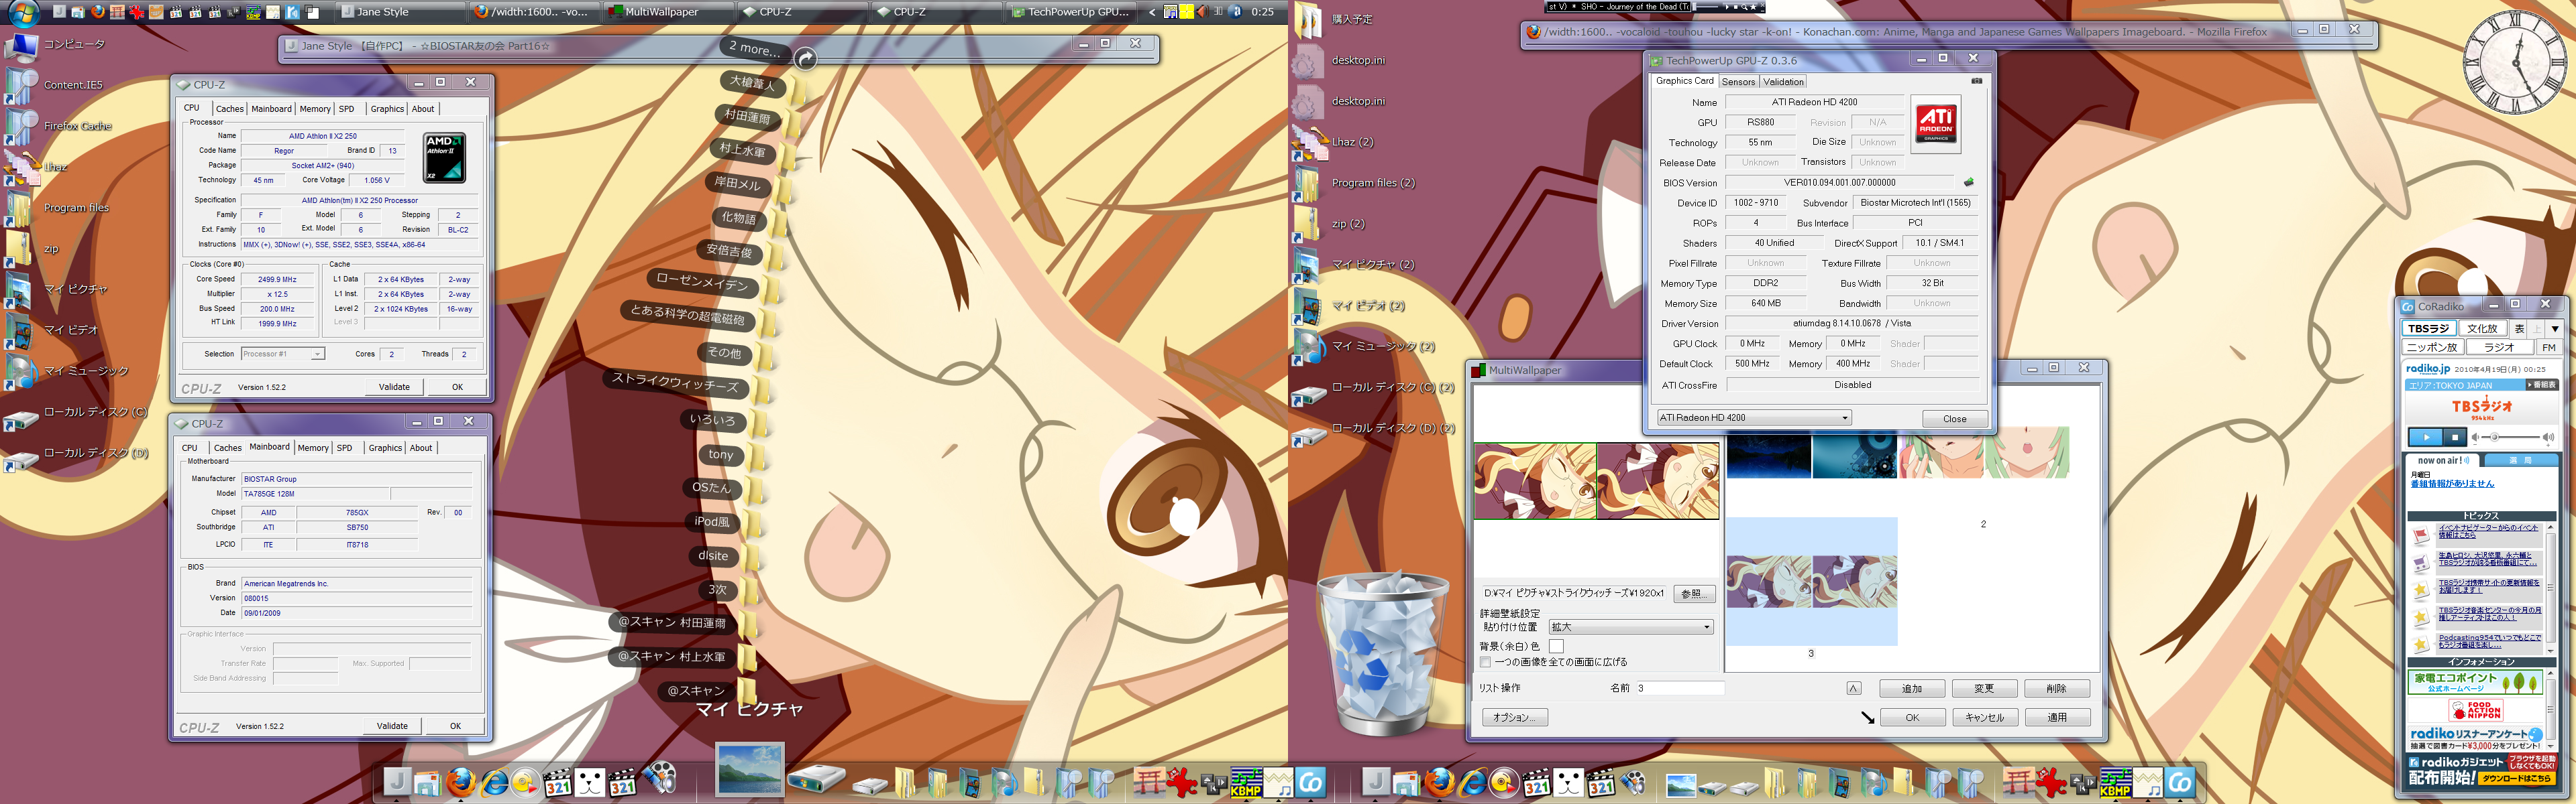The width and height of the screenshot is (2576, 804).
Task: Show hidden tray icons with the chevron
Action: [x=1152, y=12]
